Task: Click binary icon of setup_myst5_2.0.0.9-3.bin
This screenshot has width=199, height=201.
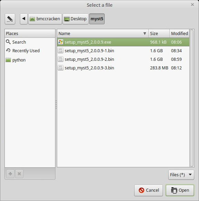Action: pos(61,68)
